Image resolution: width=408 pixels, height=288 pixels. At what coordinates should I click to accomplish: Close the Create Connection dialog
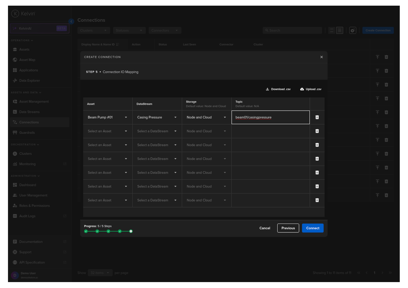tap(321, 57)
